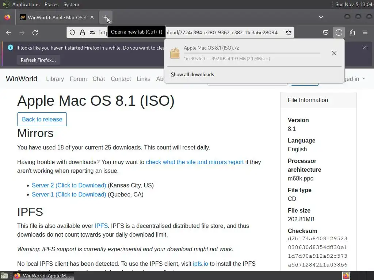Download from Server 1 Quebec
Image resolution: width=374 pixels, height=280 pixels.
69,195
